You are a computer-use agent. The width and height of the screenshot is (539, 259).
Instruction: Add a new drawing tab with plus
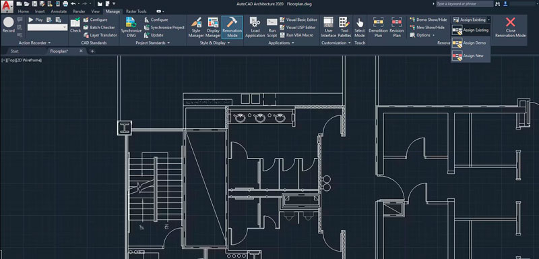tap(92, 51)
